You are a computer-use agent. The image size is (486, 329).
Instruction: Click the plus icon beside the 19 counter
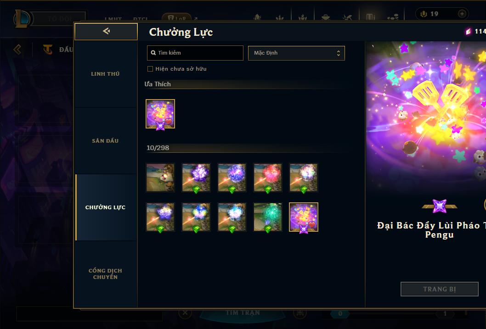click(x=462, y=14)
